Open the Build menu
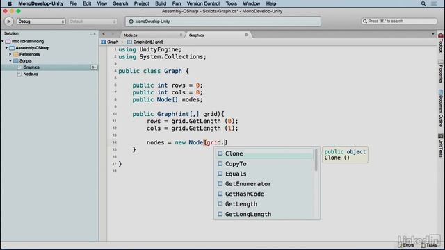This screenshot has width=445, height=250. (161, 3)
